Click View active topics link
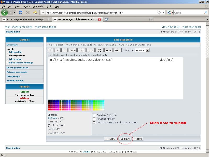 [46, 27]
